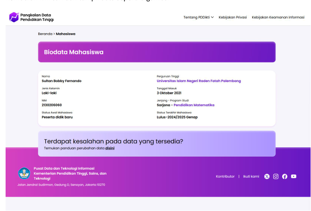The image size is (311, 211).
Task: Open the X (Twitter) social icon
Action: coord(267,177)
